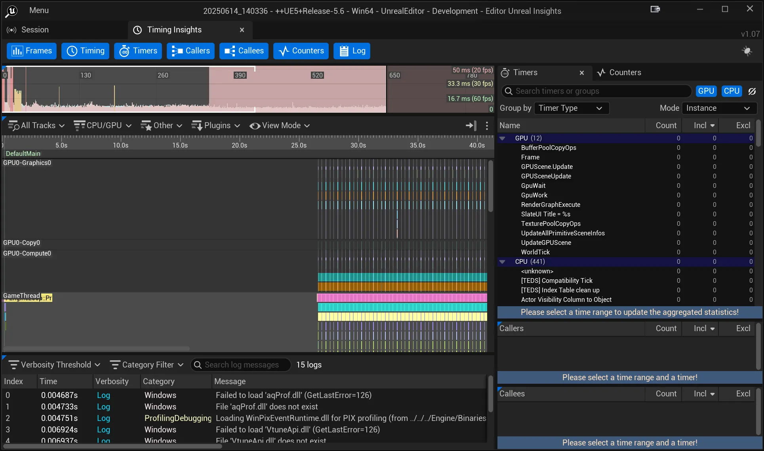764x451 pixels.
Task: Open the CPU/GPU tracks dropdown
Action: [103, 126]
